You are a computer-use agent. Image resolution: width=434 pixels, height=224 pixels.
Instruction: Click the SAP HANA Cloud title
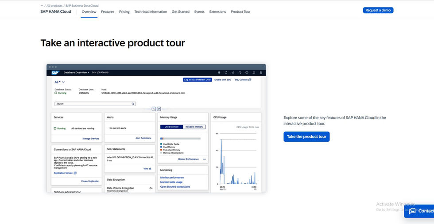[x=56, y=11]
